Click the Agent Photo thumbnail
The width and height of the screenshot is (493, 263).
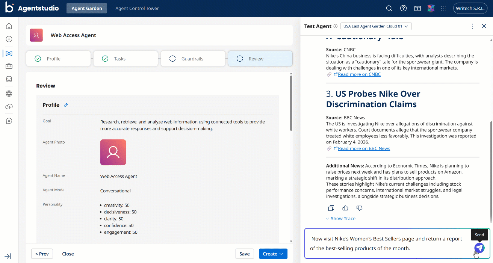click(113, 152)
